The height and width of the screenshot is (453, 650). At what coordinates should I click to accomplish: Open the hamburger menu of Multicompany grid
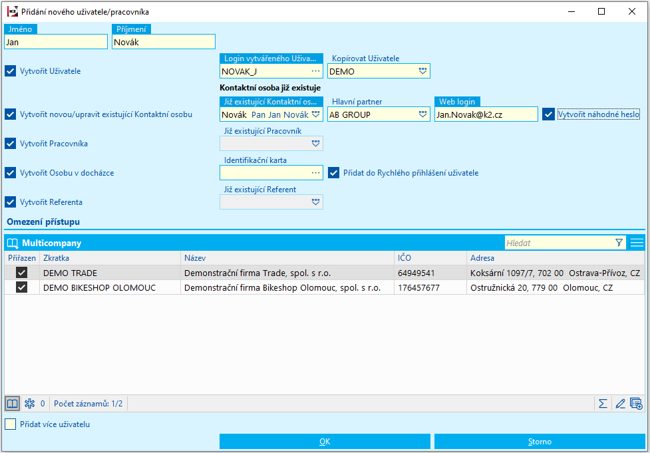pos(637,243)
